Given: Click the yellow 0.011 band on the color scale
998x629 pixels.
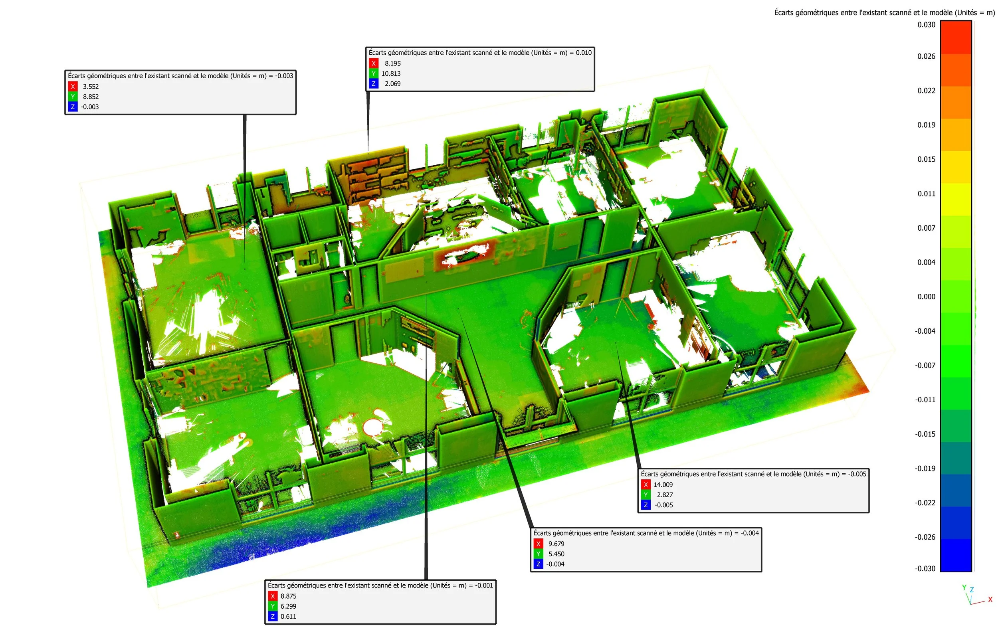Looking at the screenshot, I should pyautogui.click(x=956, y=199).
